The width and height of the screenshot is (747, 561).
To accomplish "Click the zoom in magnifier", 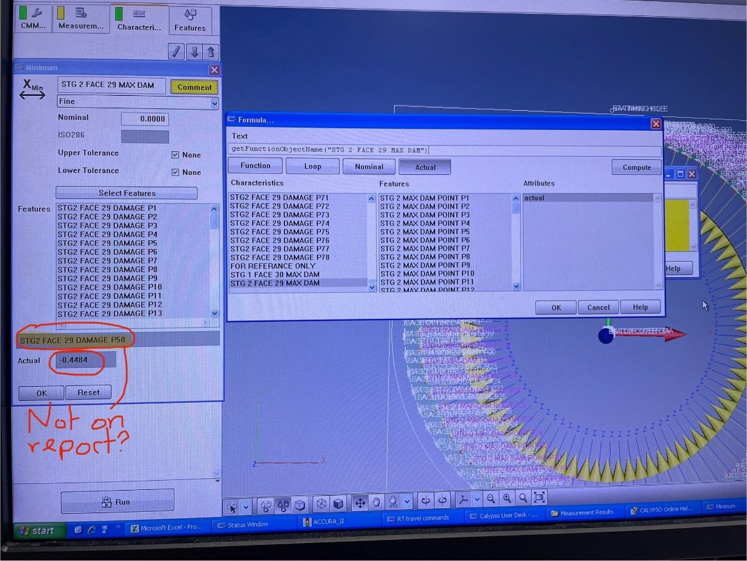I will pos(507,497).
